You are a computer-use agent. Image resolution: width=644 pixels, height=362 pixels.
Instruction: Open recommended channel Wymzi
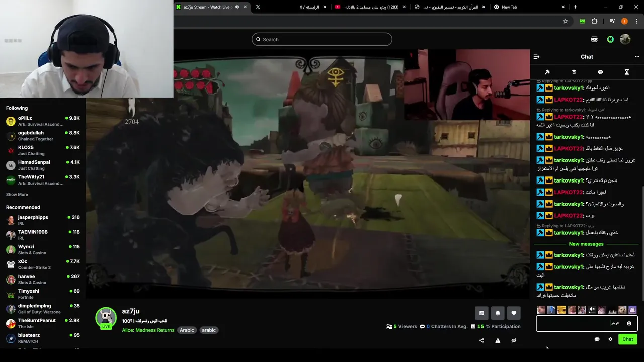(43, 250)
